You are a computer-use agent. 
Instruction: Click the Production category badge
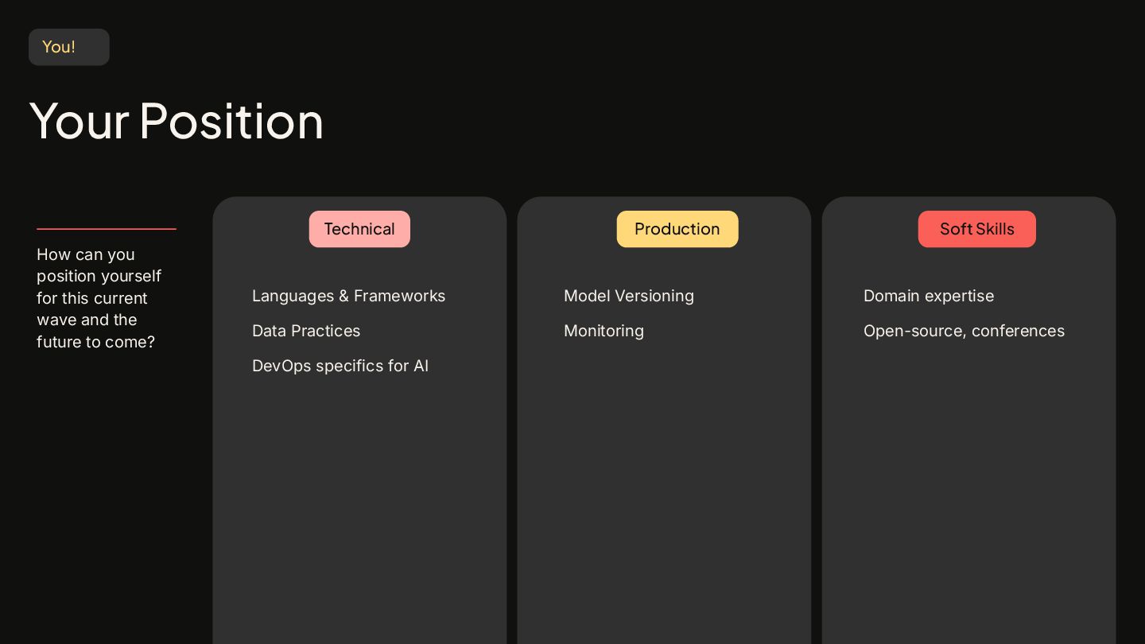tap(677, 229)
